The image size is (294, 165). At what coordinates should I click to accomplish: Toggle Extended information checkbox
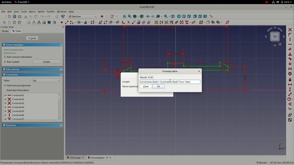coord(5,90)
